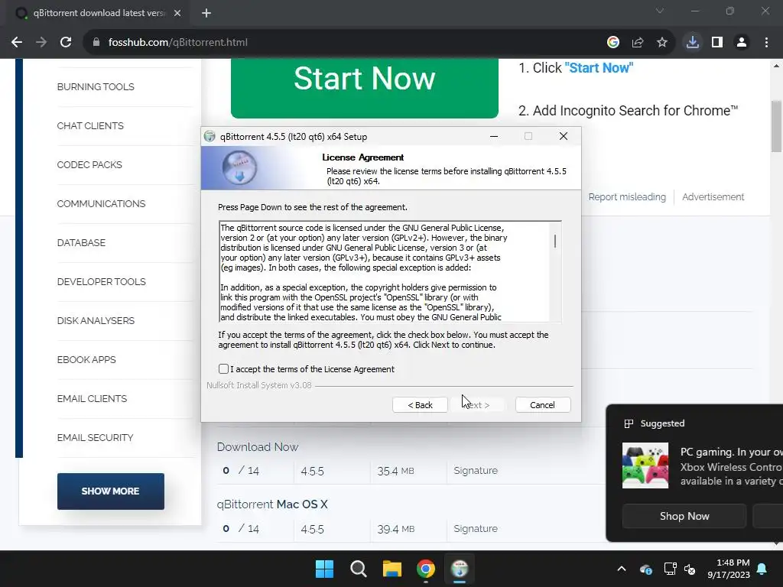Open COMMUNICATIONS category
The width and height of the screenshot is (783, 587).
point(101,203)
